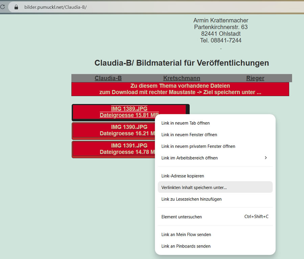Select 'Link in neuem Tab öffnen'
The height and width of the screenshot is (259, 304).
click(x=185, y=123)
